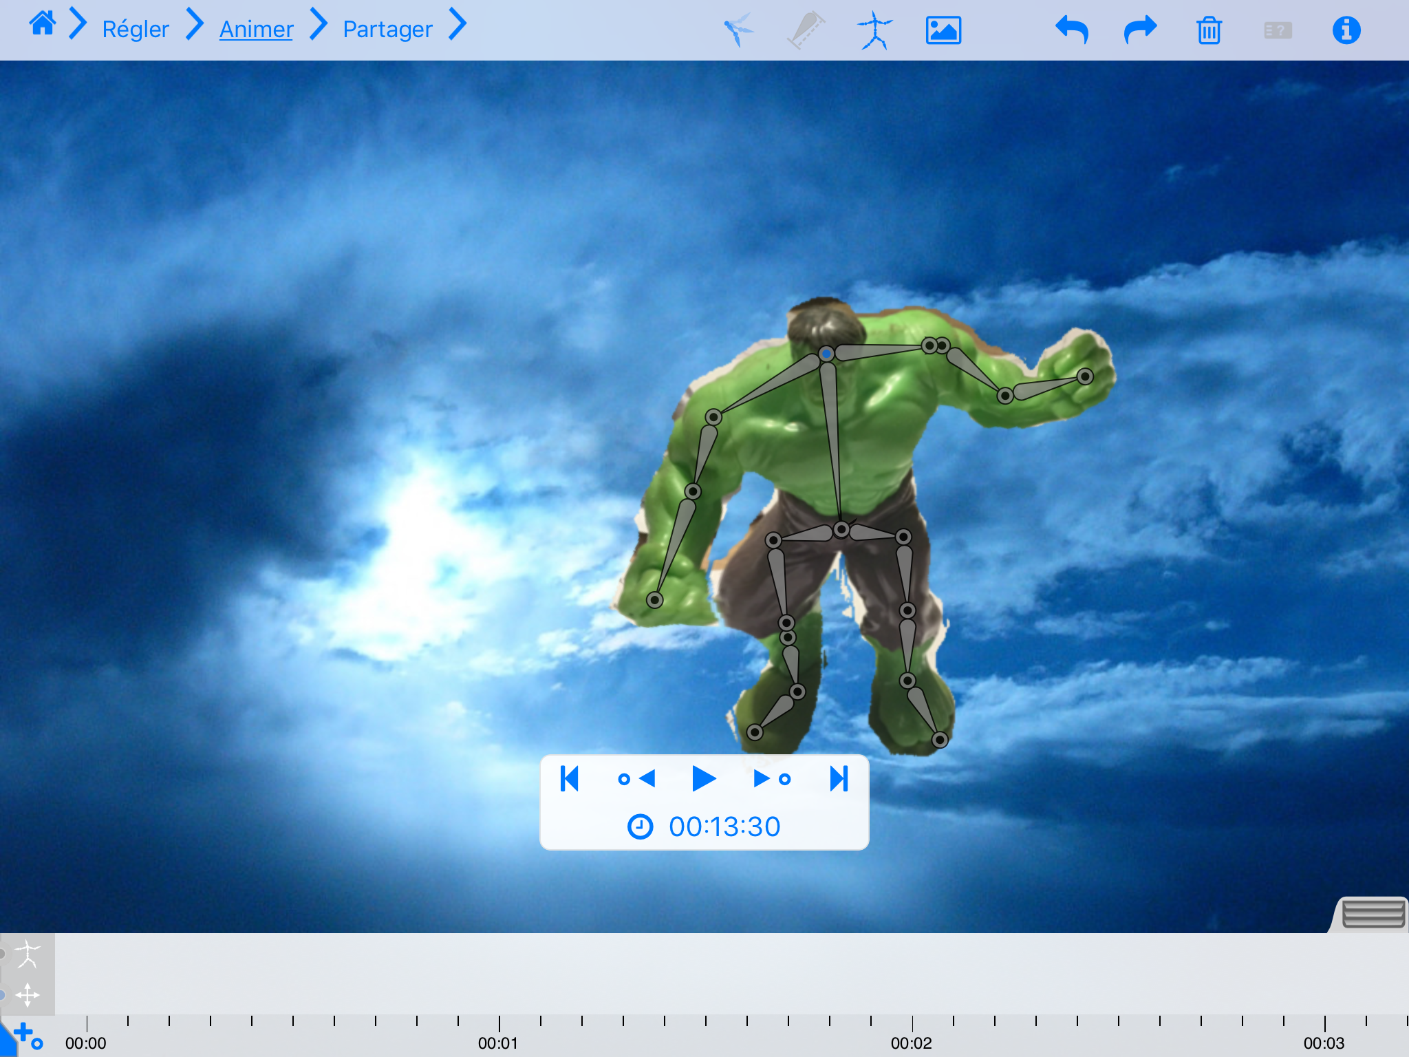Go to the previous keyframe
The width and height of the screenshot is (1409, 1057).
pyautogui.click(x=636, y=778)
